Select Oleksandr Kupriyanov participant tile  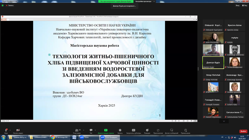(213, 25)
